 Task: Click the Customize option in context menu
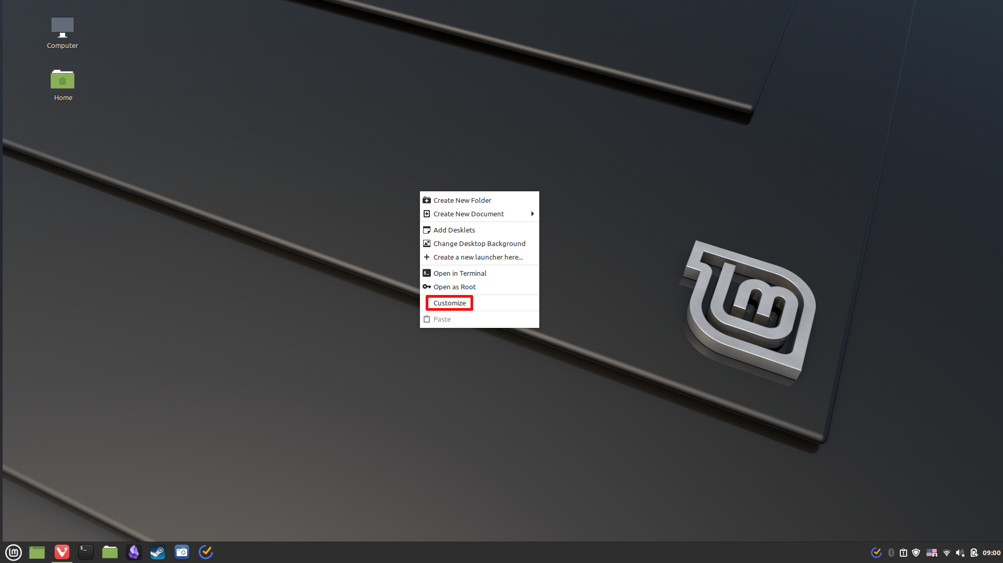click(449, 302)
